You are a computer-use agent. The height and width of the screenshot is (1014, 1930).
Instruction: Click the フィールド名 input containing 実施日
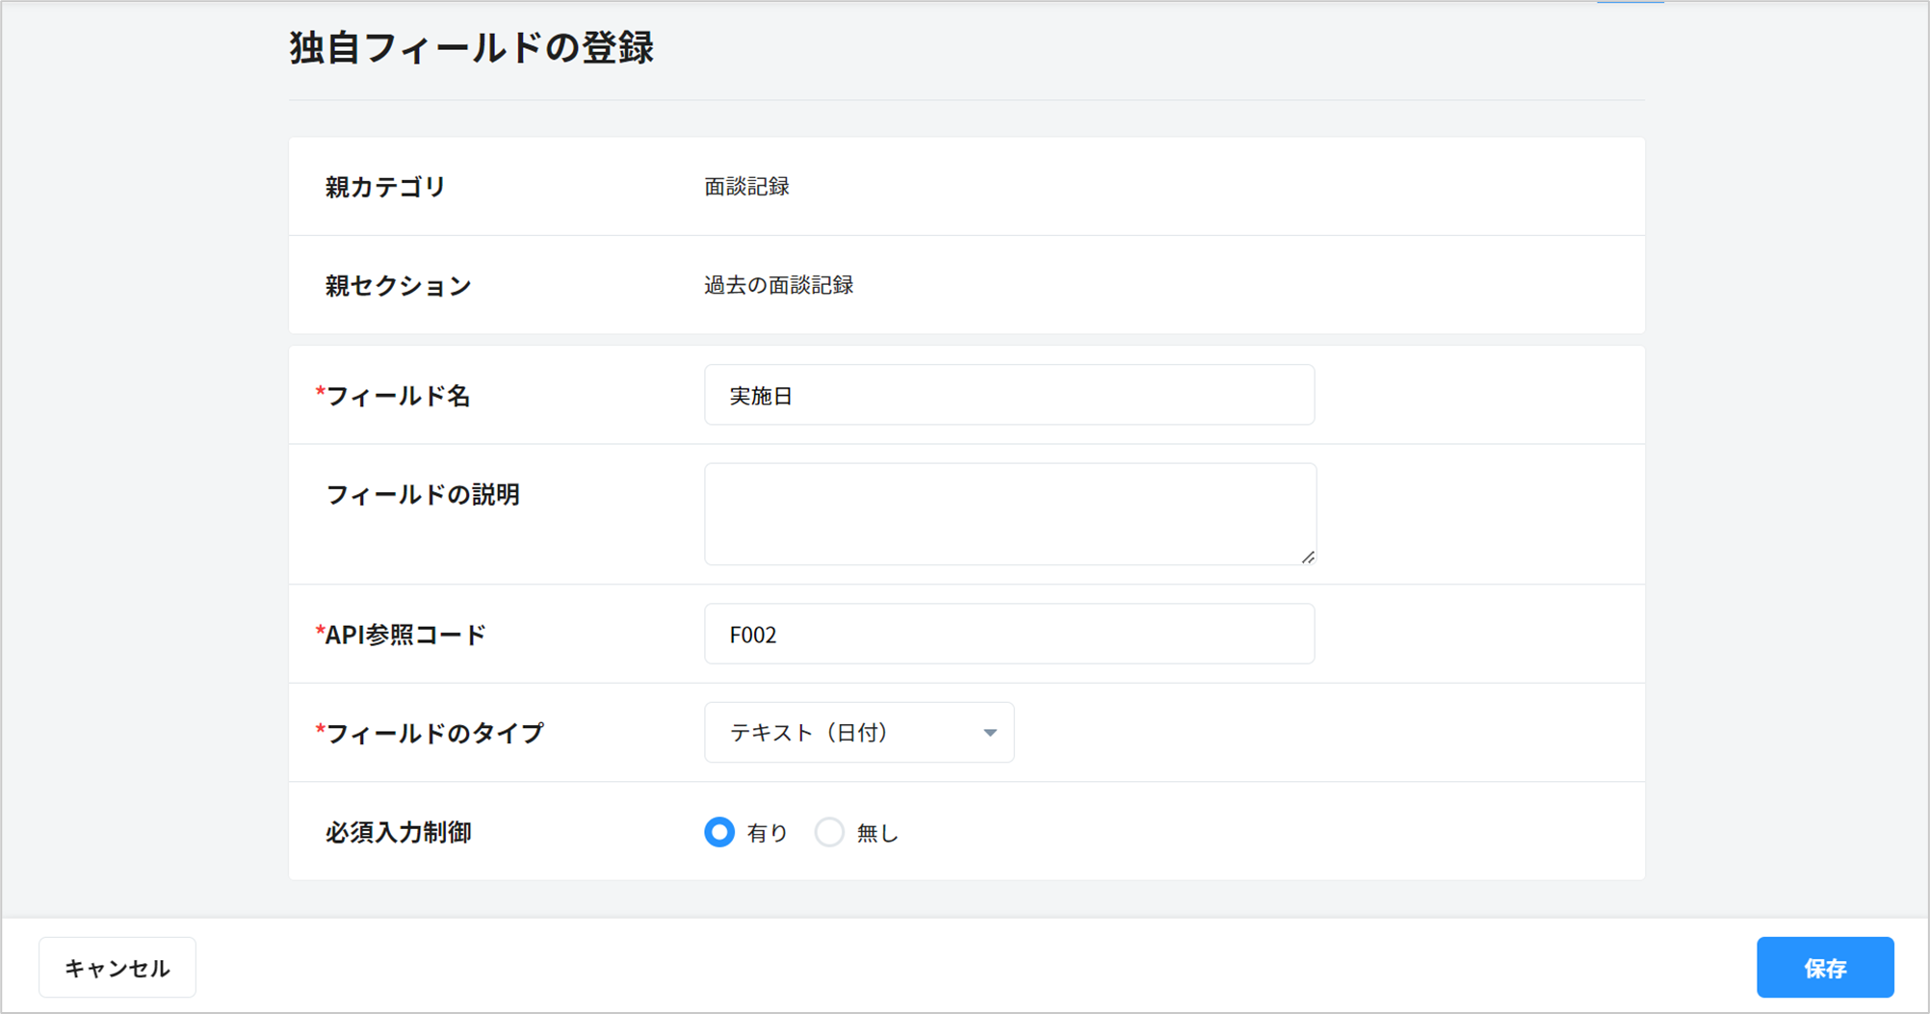click(1008, 395)
